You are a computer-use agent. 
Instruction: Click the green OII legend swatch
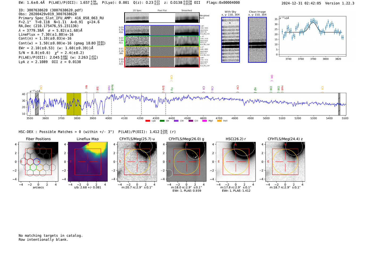[162, 121]
